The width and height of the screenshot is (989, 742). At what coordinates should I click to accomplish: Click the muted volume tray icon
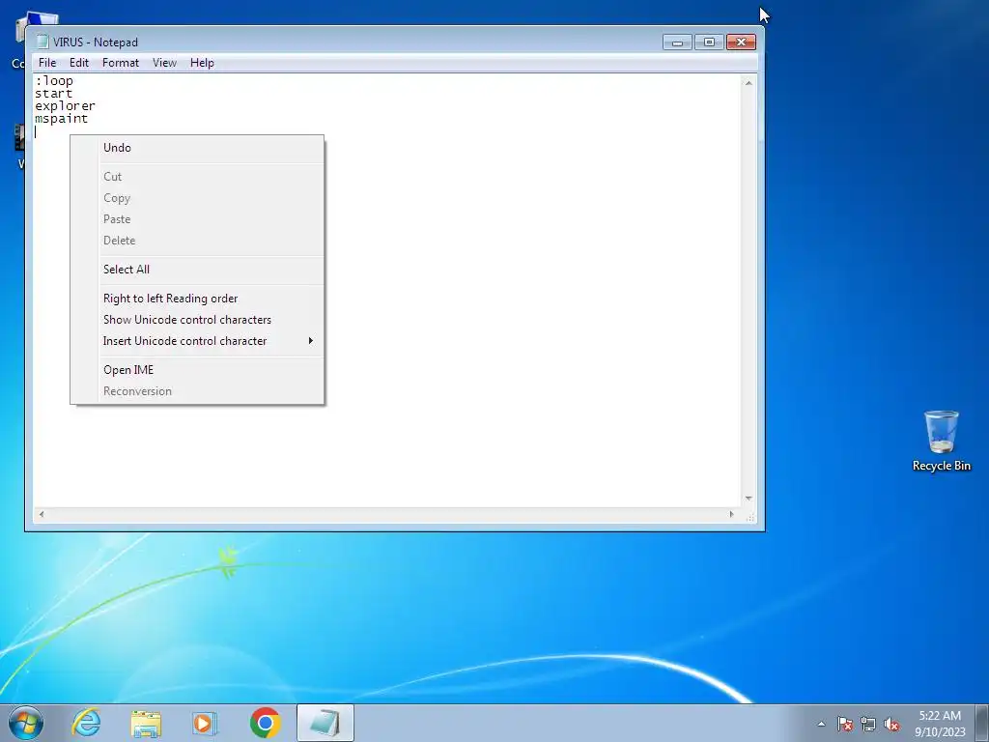(x=891, y=724)
